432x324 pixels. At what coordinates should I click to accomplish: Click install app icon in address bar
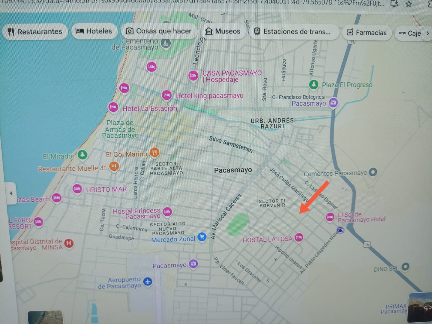pos(394,4)
